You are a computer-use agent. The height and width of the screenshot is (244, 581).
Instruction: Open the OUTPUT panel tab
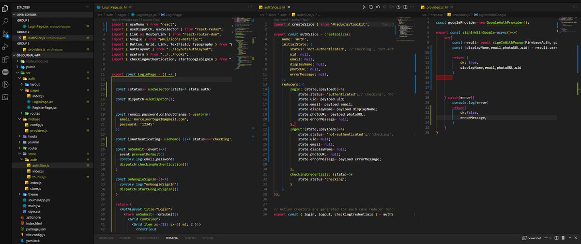pyautogui.click(x=125, y=238)
